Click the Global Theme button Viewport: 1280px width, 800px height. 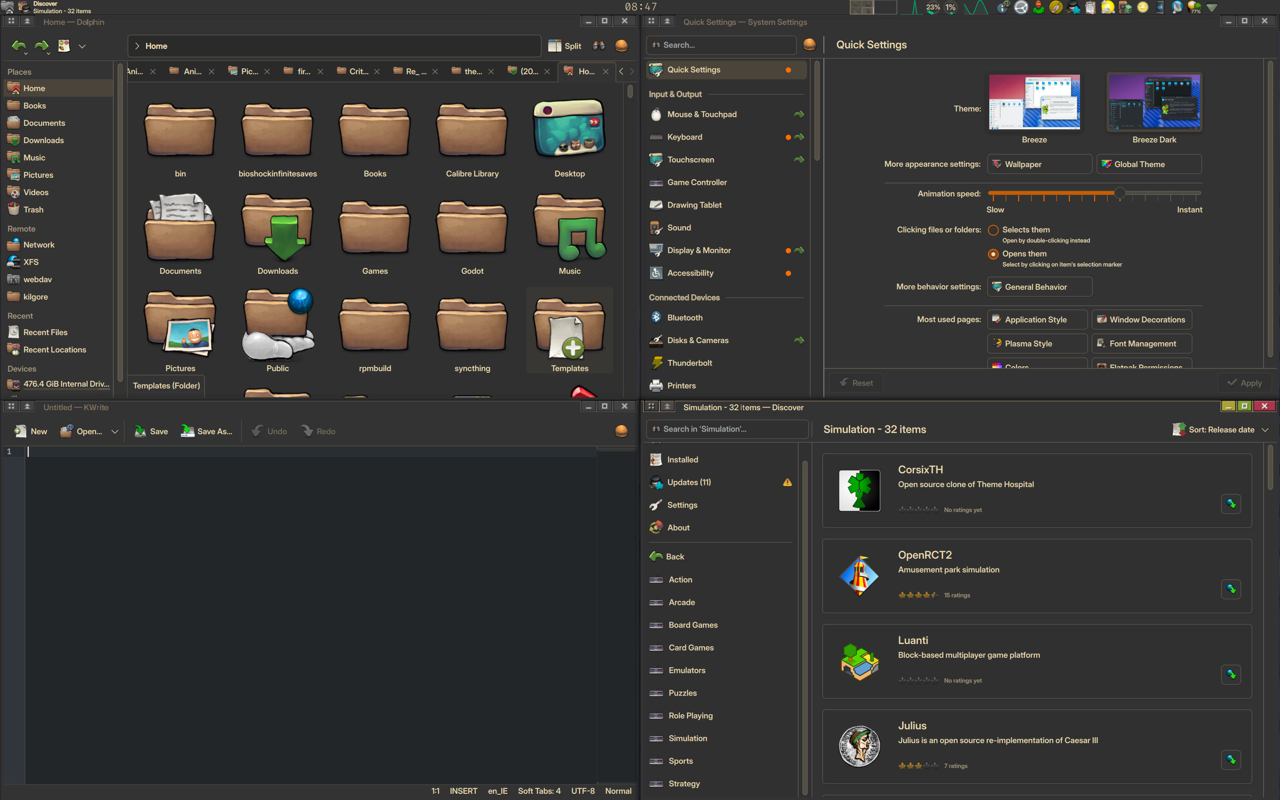(1148, 164)
